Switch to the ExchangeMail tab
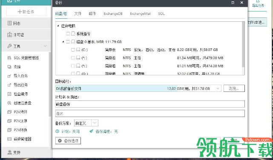Viewport: 273px width, 160px height. [x=140, y=14]
